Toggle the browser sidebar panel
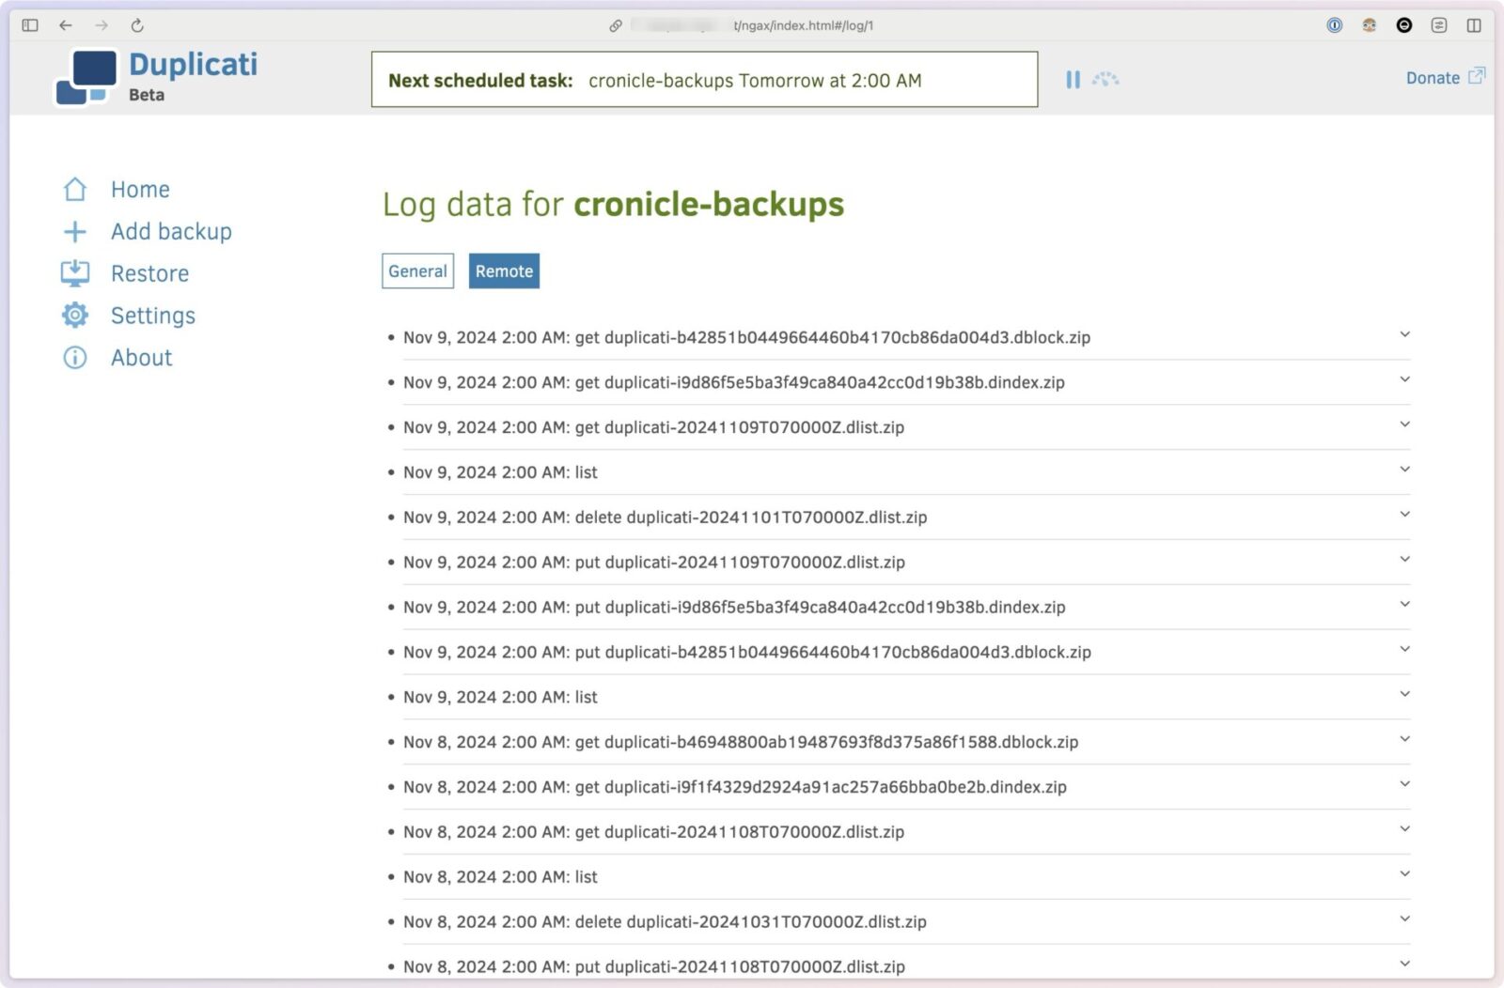 pos(30,25)
